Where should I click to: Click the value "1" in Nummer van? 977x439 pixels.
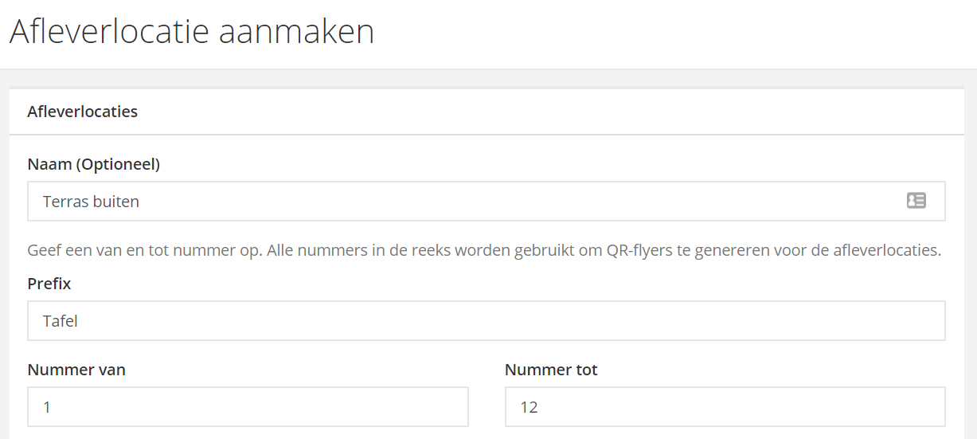point(47,407)
